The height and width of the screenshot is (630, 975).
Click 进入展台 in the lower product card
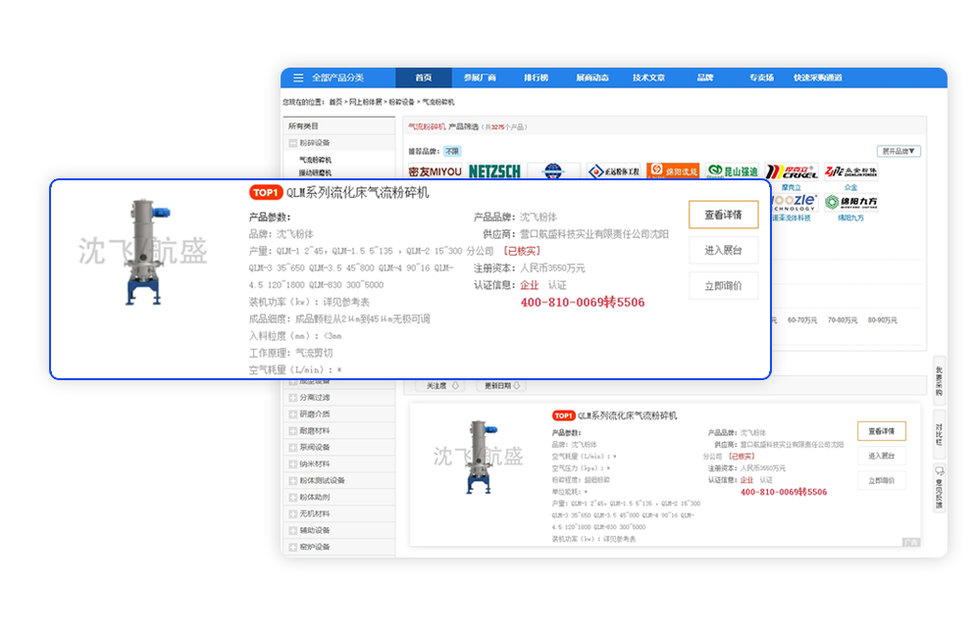(x=881, y=456)
